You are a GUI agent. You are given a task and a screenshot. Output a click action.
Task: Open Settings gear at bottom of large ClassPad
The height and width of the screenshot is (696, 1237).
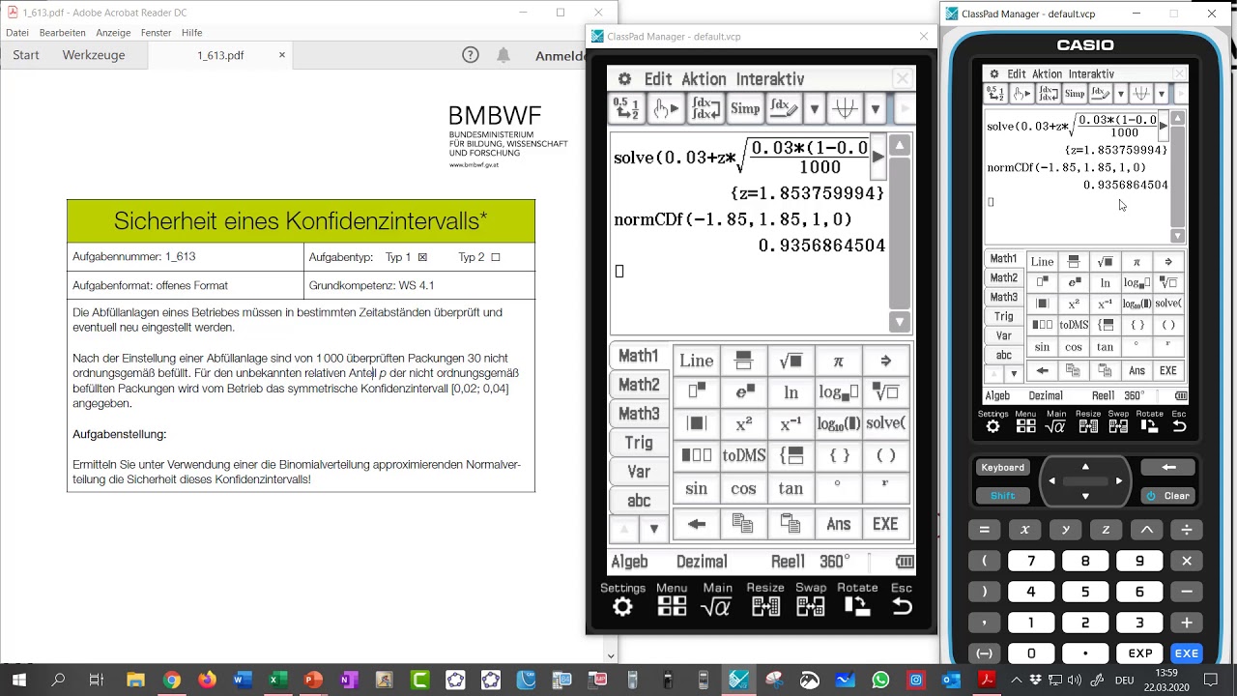pyautogui.click(x=622, y=606)
